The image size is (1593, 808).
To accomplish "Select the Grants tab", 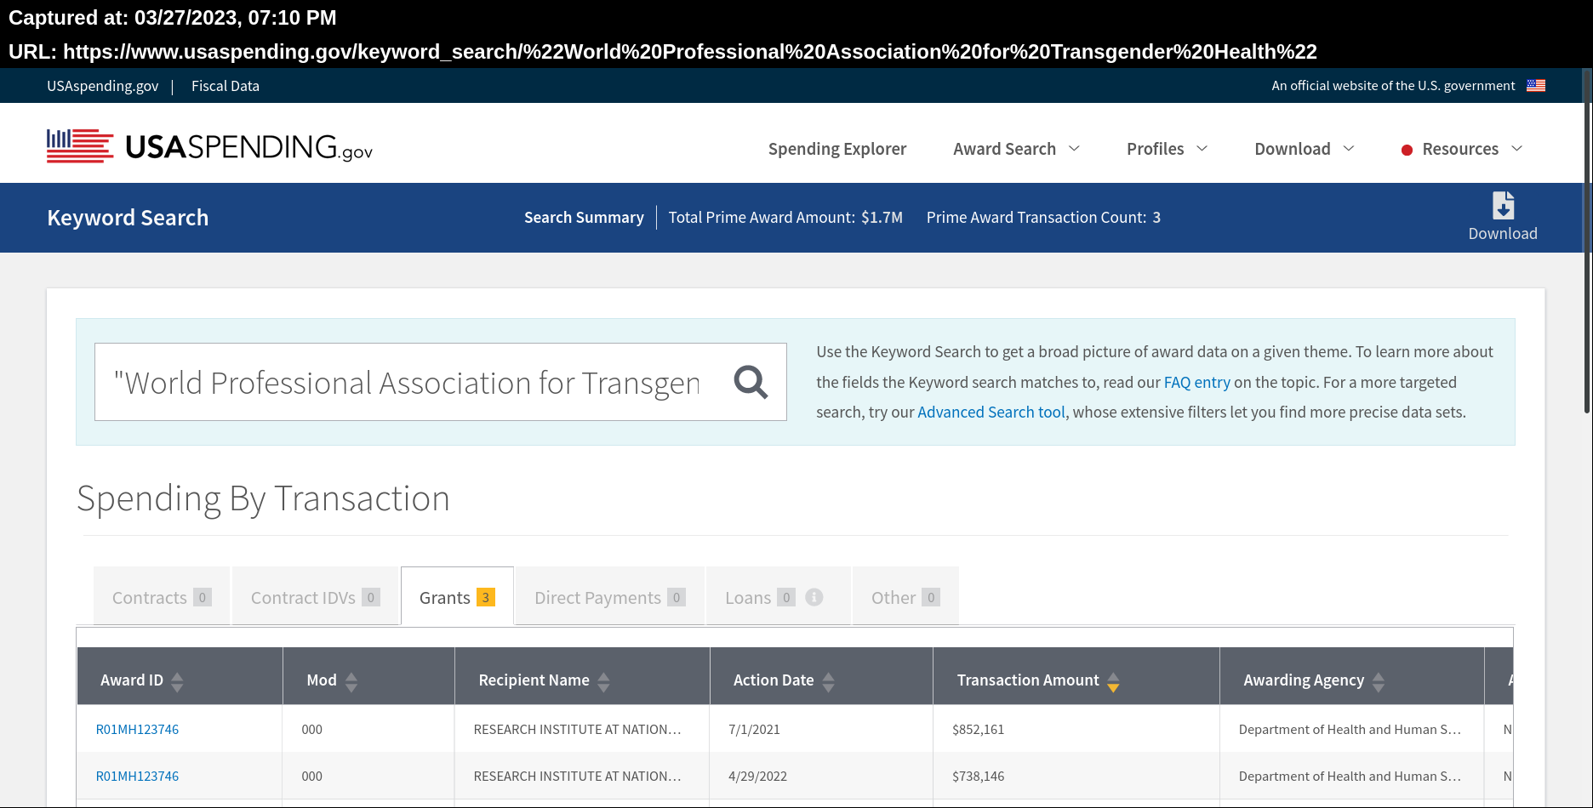I will point(457,596).
